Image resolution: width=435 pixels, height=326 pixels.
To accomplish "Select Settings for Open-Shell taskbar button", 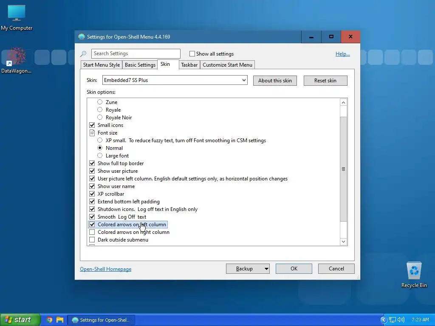I will pos(101,320).
